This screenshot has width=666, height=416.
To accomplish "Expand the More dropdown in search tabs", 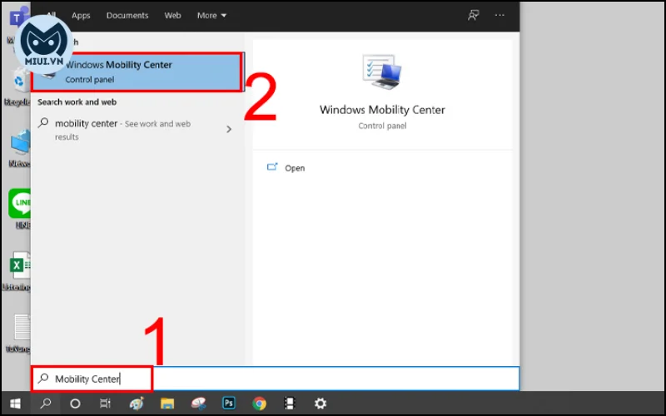I will pos(211,15).
